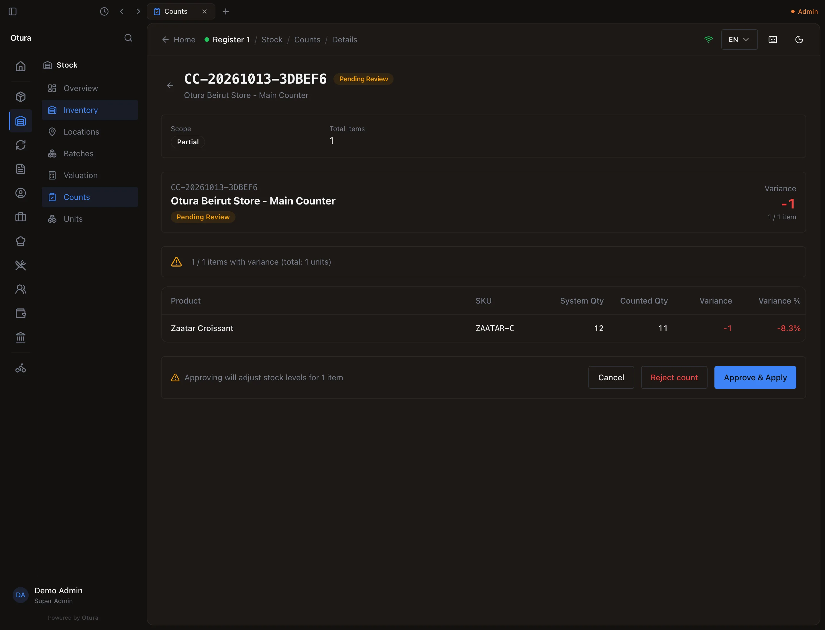The height and width of the screenshot is (630, 825).
Task: Open Units in the Stock menu
Action: (x=90, y=218)
